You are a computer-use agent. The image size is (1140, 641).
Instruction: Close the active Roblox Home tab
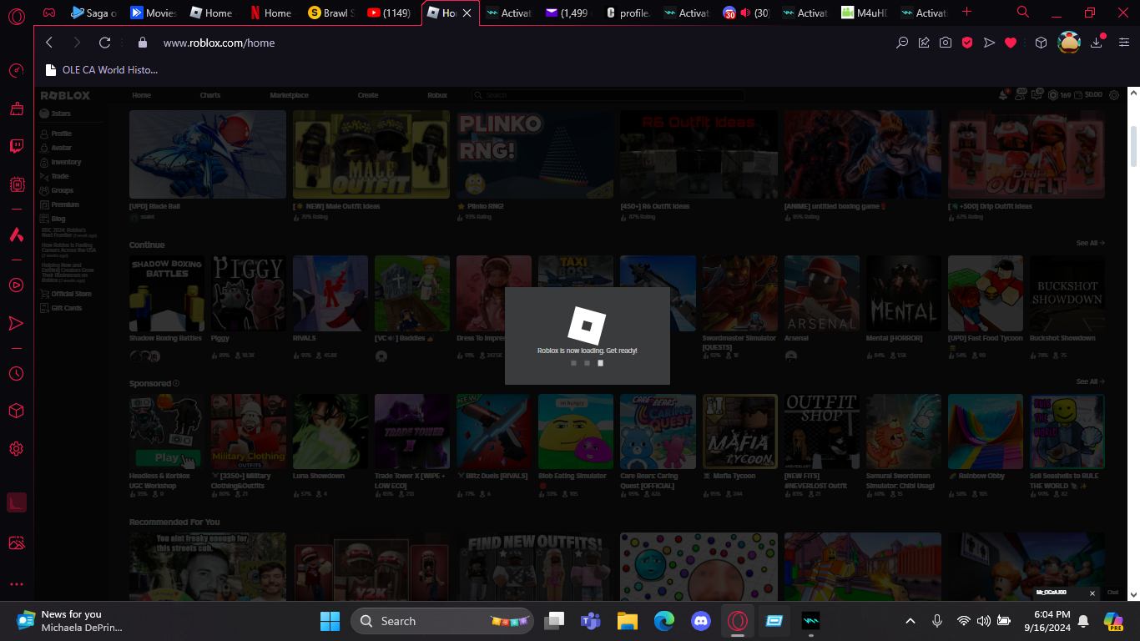click(467, 13)
